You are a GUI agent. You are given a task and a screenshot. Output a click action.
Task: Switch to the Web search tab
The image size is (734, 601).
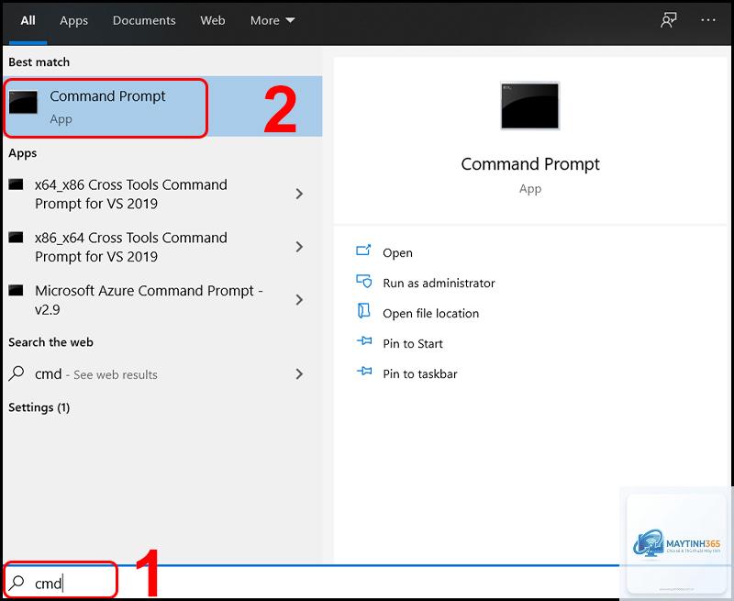click(x=213, y=20)
